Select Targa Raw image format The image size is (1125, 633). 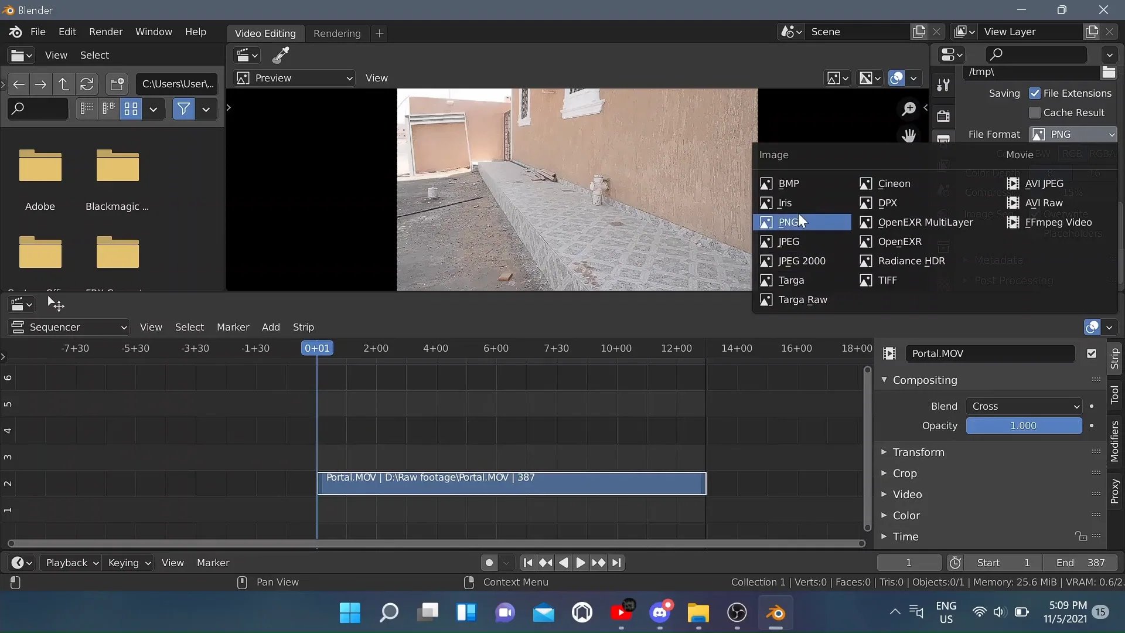point(803,299)
